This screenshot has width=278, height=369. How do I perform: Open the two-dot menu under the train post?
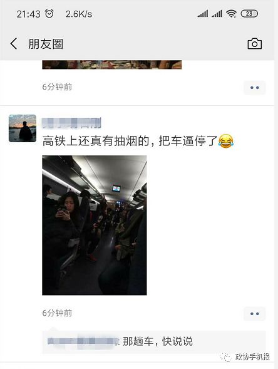[x=254, y=314]
